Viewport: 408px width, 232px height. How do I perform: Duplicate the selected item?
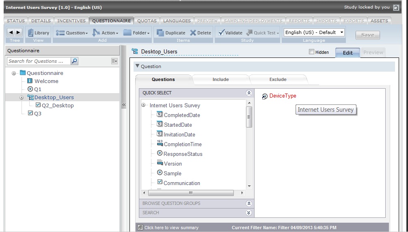pos(171,33)
